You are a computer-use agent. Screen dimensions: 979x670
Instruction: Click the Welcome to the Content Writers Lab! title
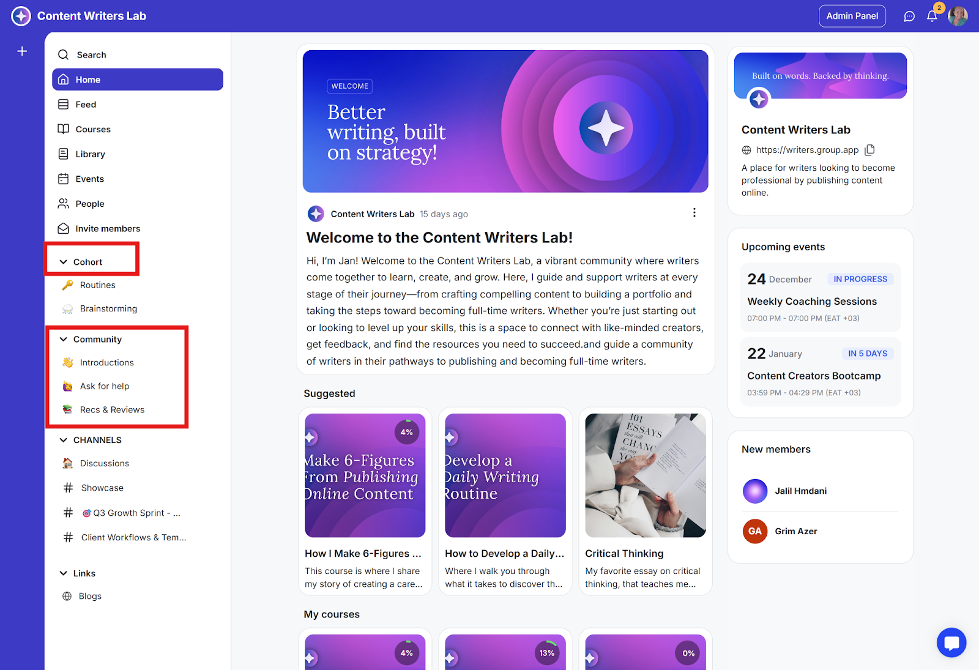click(x=439, y=237)
